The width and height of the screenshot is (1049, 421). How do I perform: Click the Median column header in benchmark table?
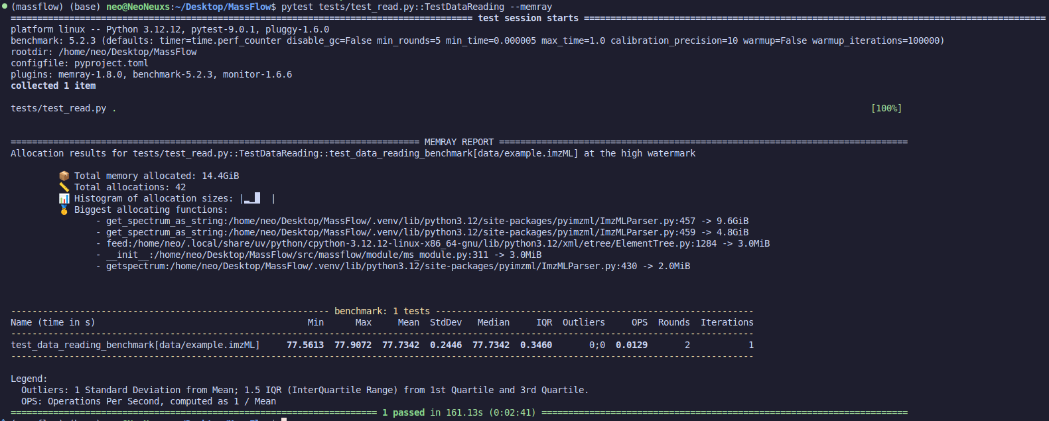[x=494, y=322]
